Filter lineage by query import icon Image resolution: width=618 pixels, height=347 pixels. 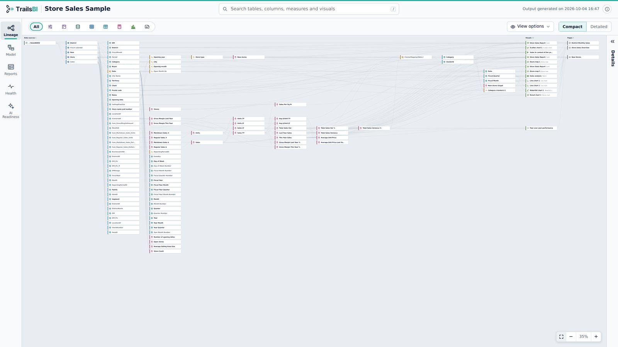tap(64, 27)
